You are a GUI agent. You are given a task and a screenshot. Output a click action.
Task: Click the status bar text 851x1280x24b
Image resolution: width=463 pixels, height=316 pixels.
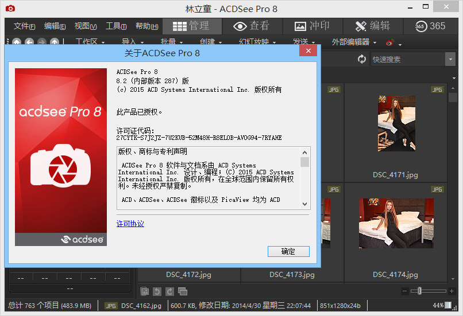340,306
